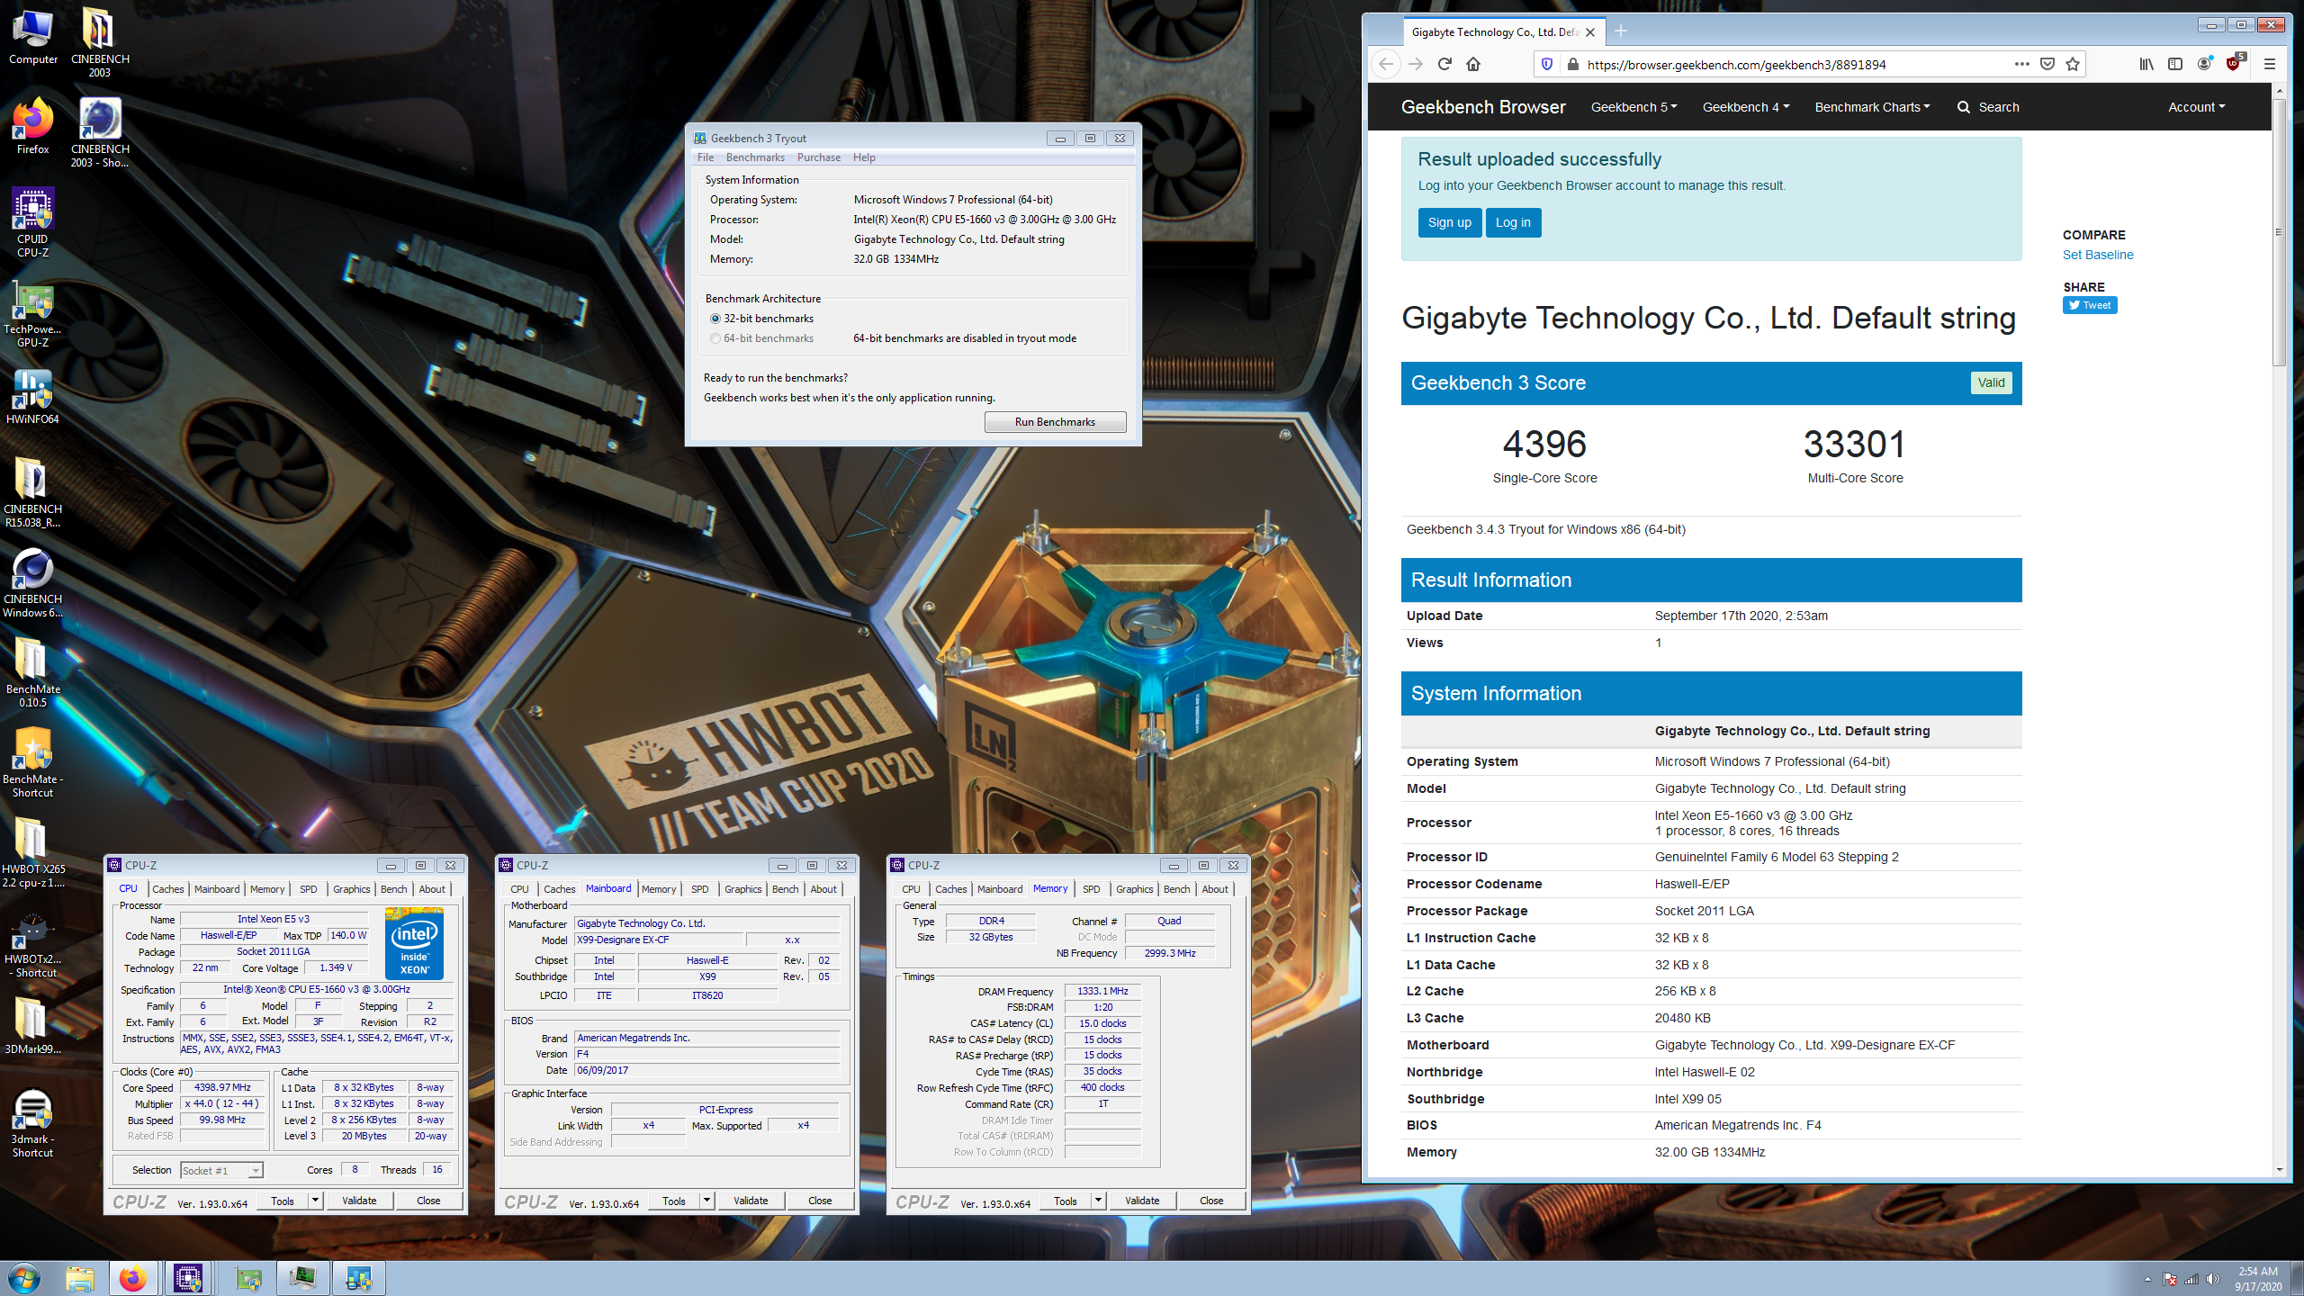Switch to SPD tab in Mainboard CPU-Z

pyautogui.click(x=699, y=889)
